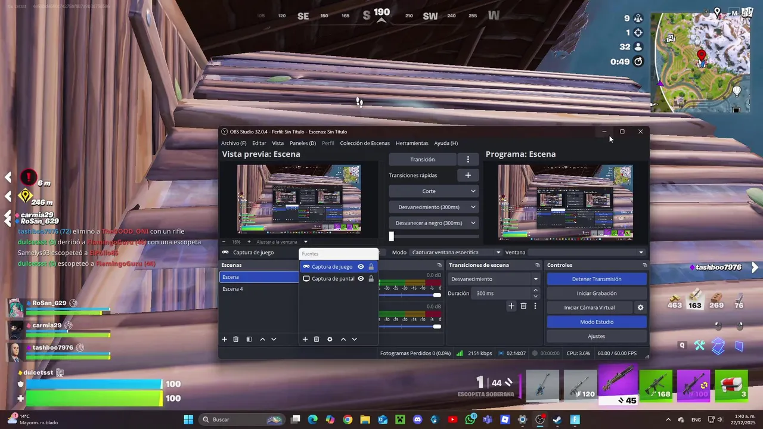Undock the Transiciones de escena panel
Screen dimensions: 763x429
537,265
